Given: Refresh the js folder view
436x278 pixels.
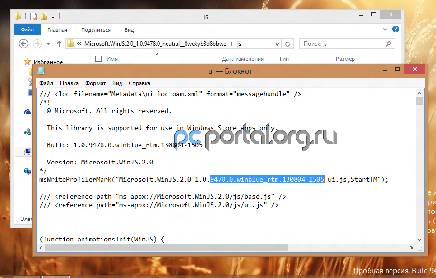Looking at the screenshot, I should pos(287,44).
